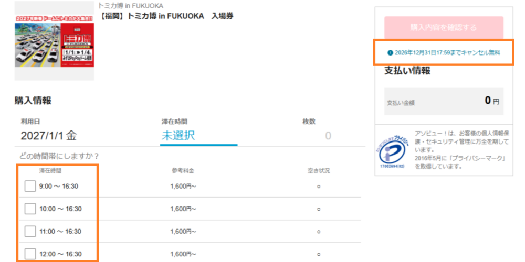525x262 pixels.
Task: Click the 1,600円～ price in the 10:00 row
Action: [183, 209]
